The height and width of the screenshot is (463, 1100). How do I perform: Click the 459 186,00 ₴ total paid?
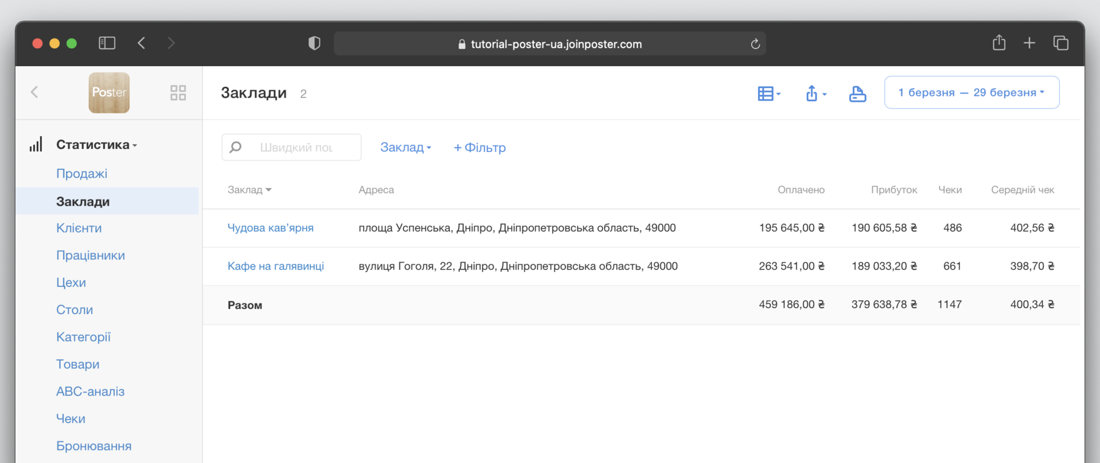point(792,304)
